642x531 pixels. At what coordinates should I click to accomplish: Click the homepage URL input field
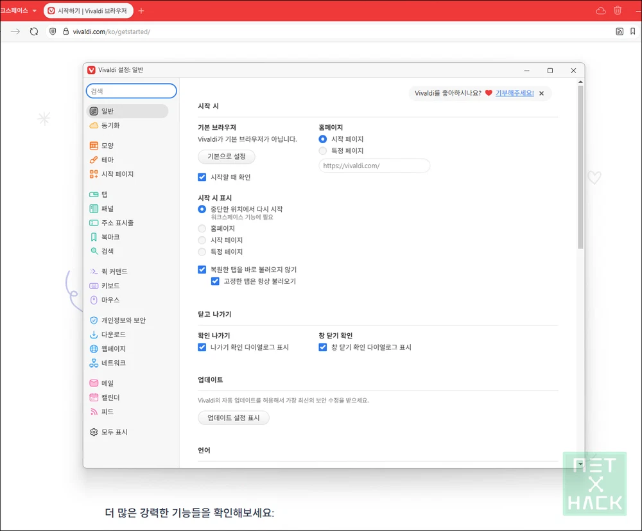[x=374, y=166]
